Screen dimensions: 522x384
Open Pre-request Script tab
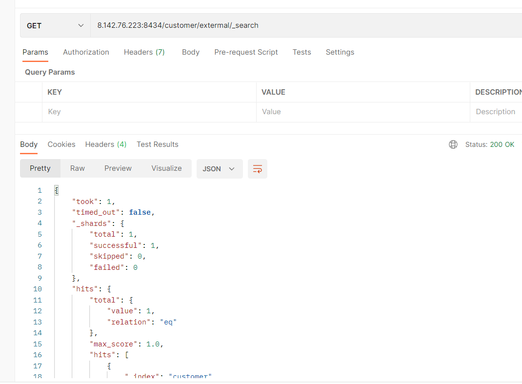click(246, 52)
